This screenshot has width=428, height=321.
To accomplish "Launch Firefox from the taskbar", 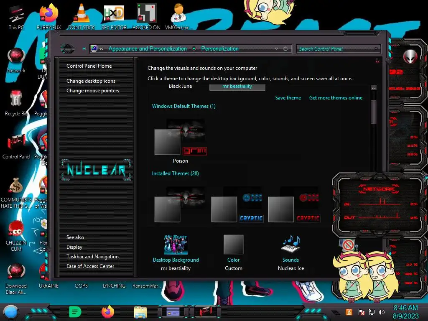I will [108, 312].
